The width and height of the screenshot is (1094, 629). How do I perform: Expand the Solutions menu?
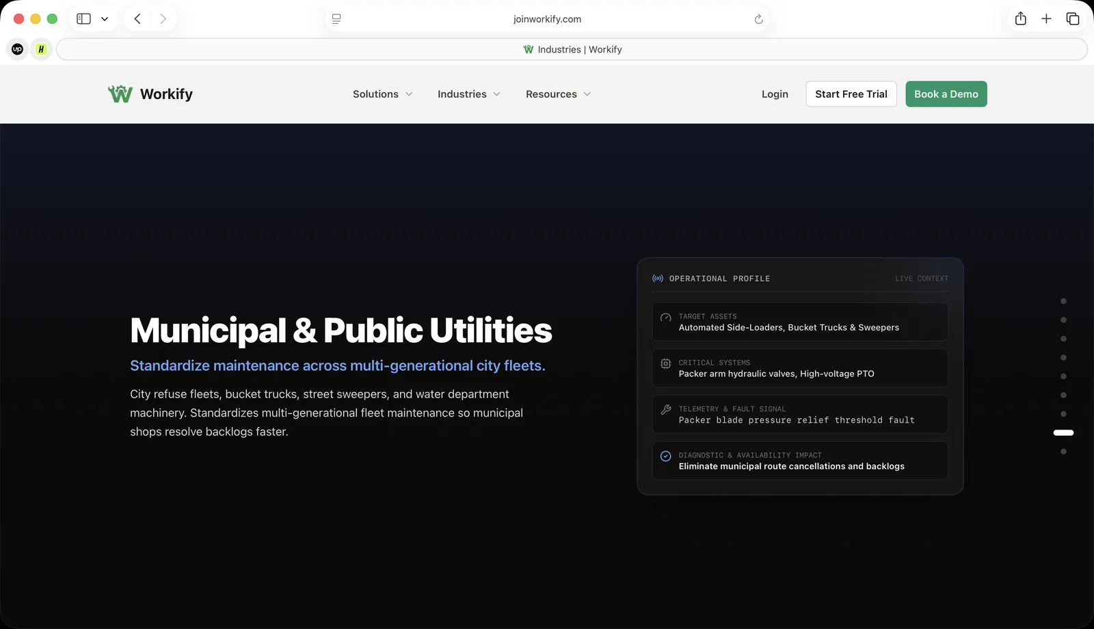click(383, 94)
